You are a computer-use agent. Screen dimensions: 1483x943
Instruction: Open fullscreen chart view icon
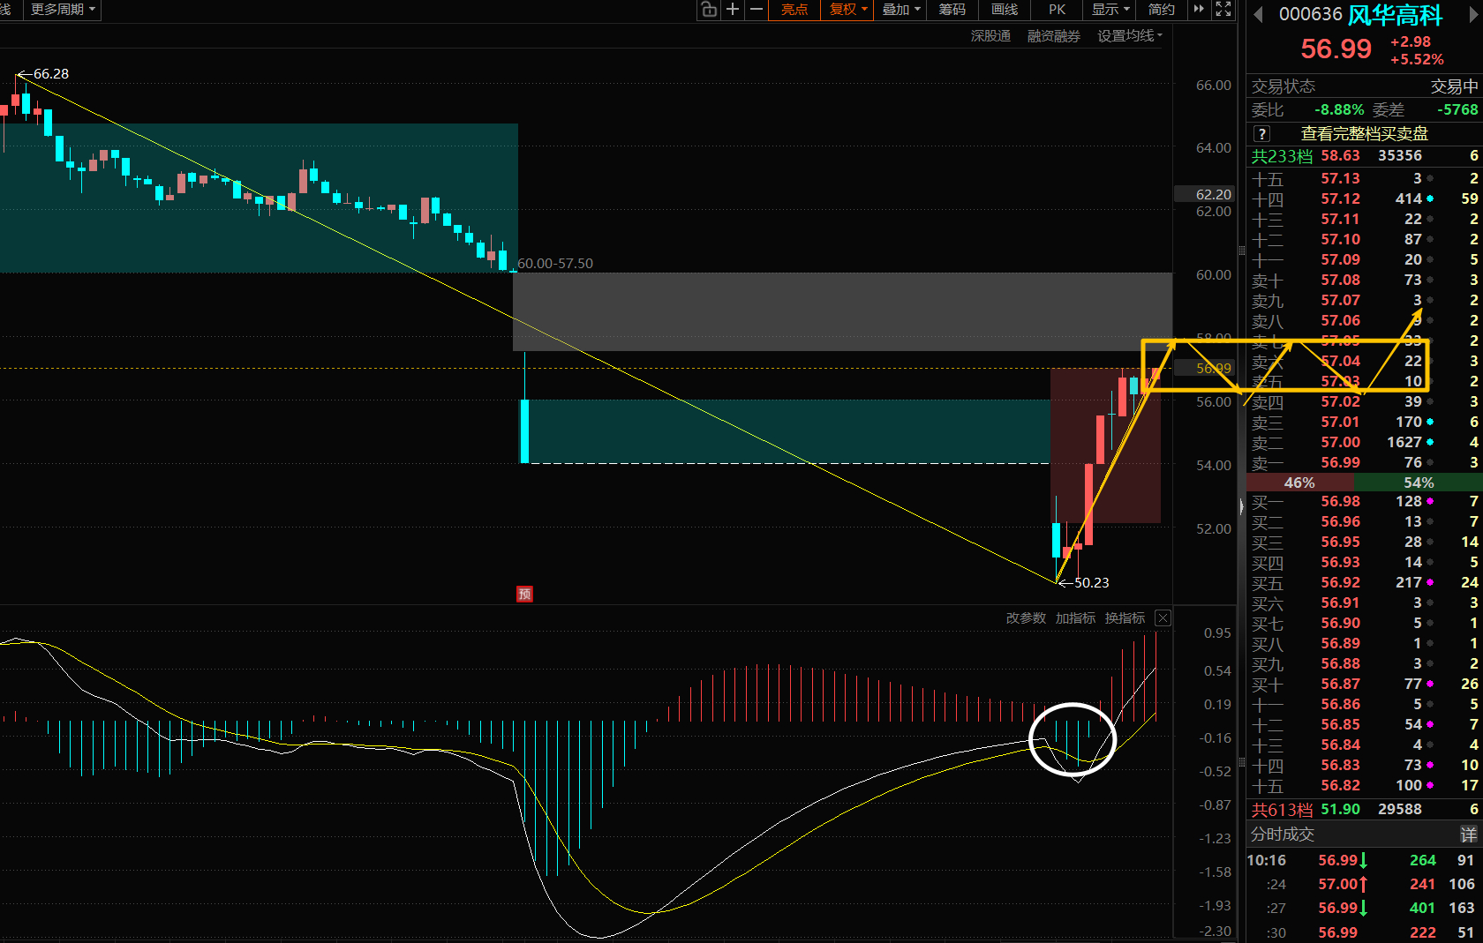click(1223, 10)
